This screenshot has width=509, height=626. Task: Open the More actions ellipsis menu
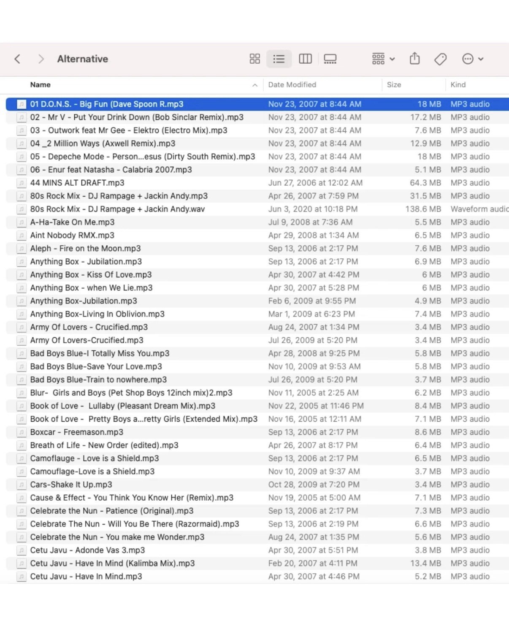coord(473,59)
